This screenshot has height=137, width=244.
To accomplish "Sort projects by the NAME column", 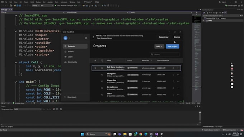I will click(109, 60).
